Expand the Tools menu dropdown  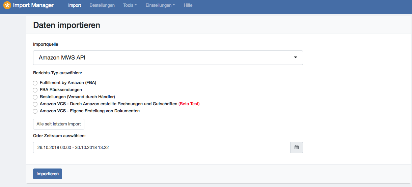tap(130, 5)
